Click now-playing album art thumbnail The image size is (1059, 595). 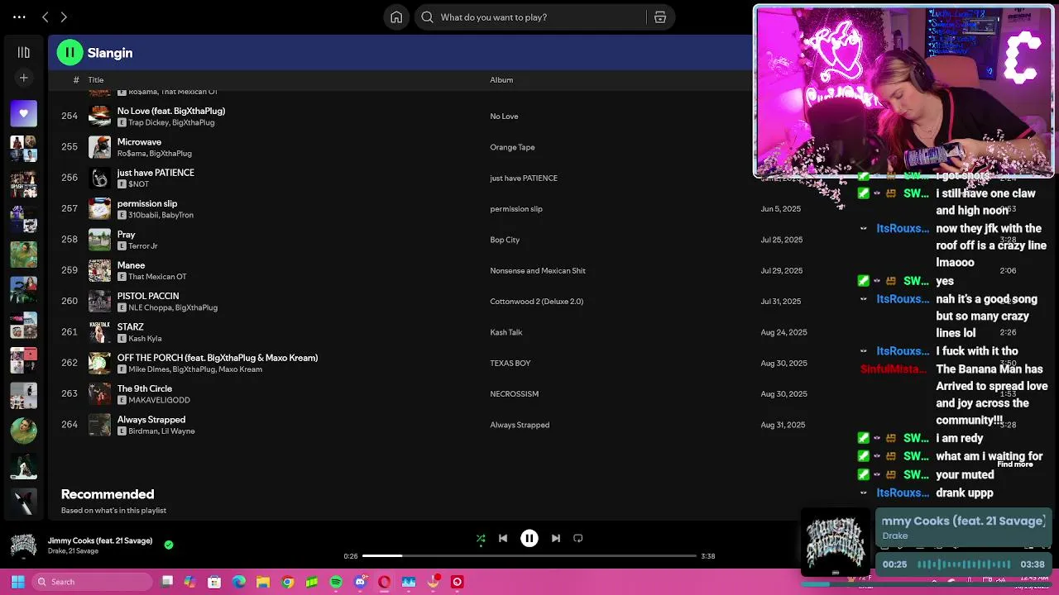coord(23,545)
